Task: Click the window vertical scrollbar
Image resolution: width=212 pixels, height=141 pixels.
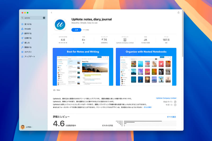Action: (183, 33)
